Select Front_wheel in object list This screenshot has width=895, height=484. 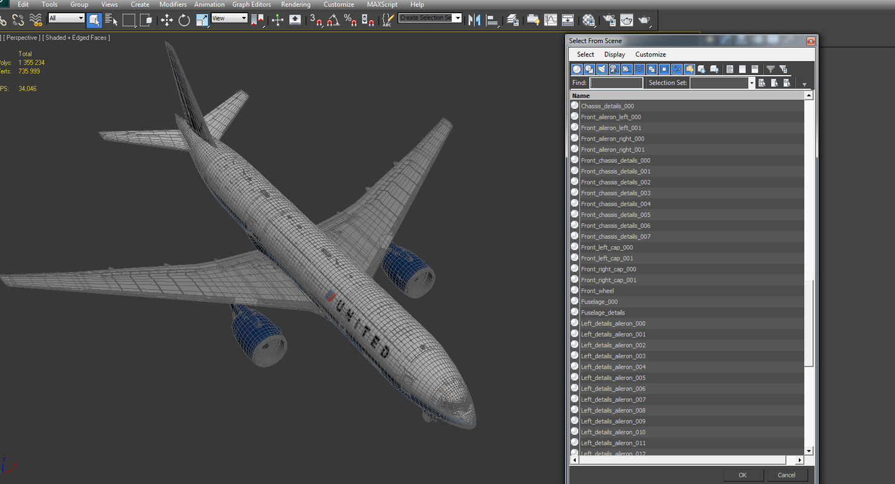[x=597, y=291]
